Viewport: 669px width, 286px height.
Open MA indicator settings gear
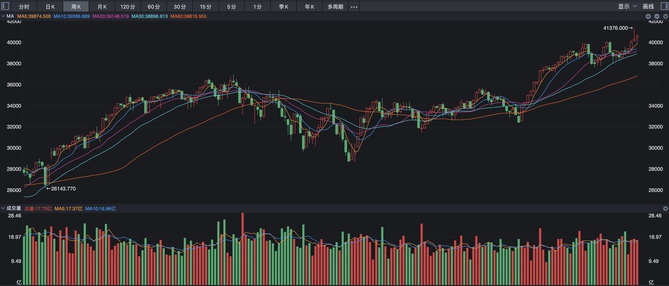pos(665,17)
